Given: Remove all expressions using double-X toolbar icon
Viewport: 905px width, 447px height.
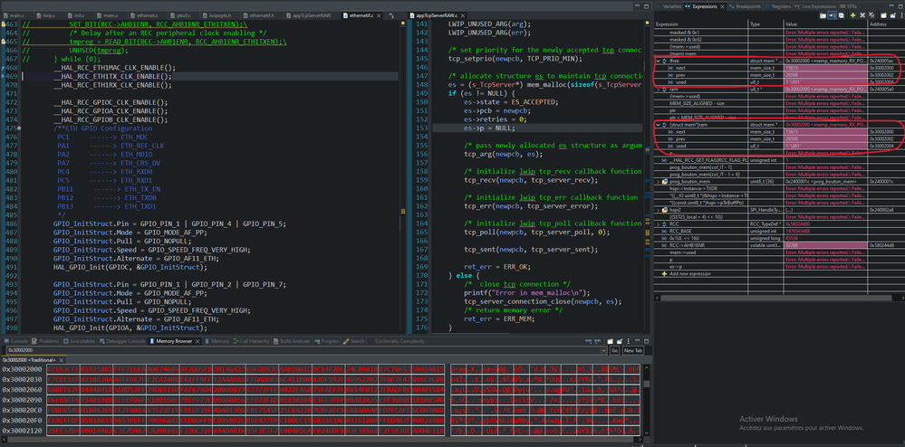Looking at the screenshot, I should click(871, 15).
